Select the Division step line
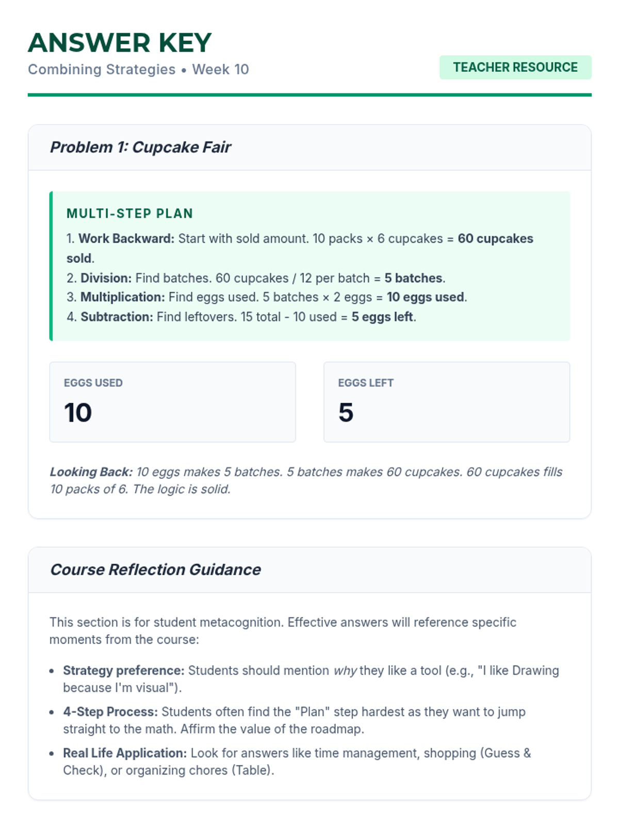This screenshot has height=826, width=619. 255,278
